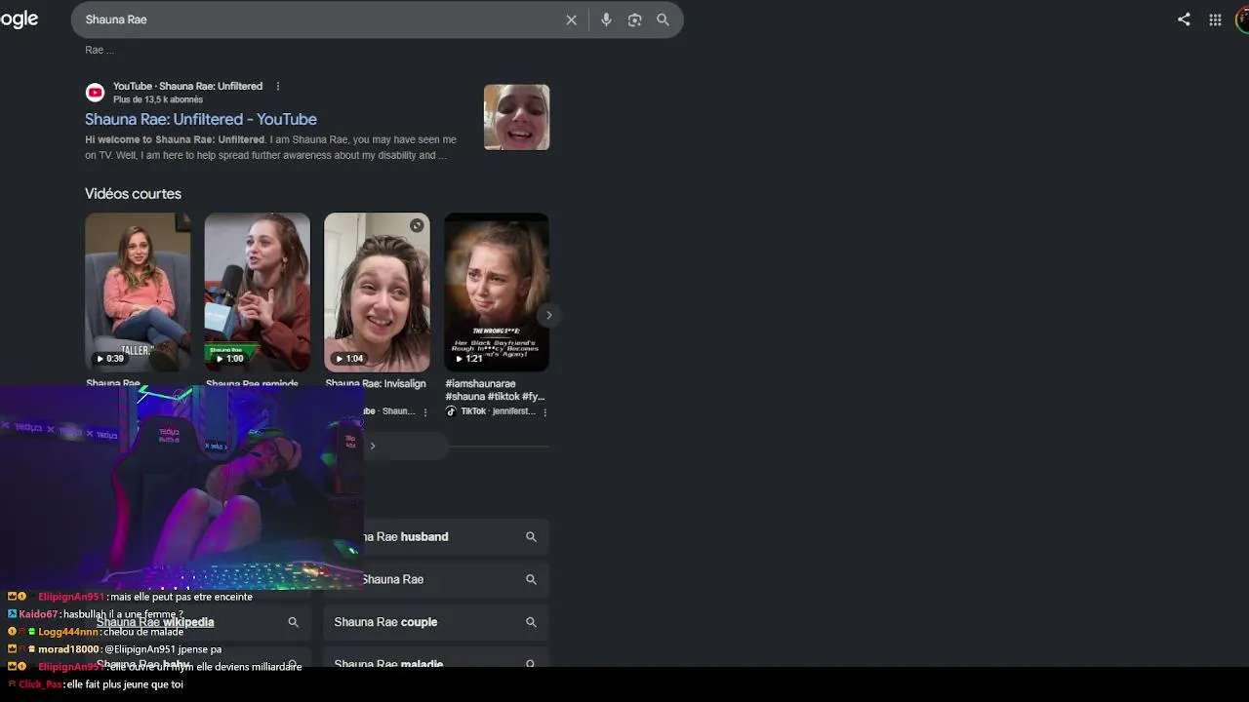Open the #iamshaunarae TikTok video title
The image size is (1249, 702).
point(496,390)
